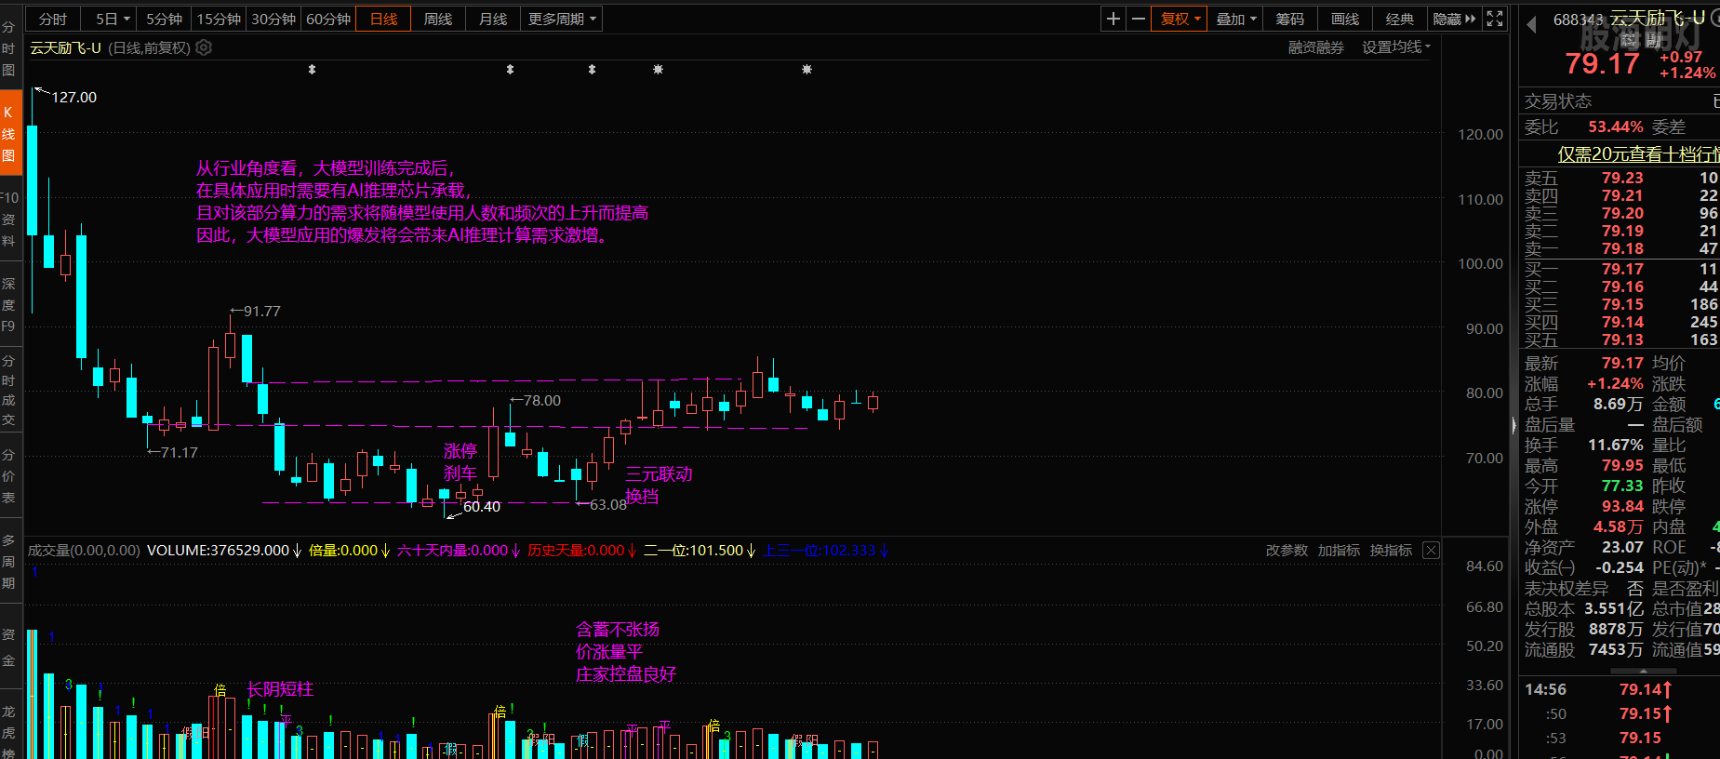Viewport: 1720px width, 759px height.
Task: Click 加指标 to add an indicator
Action: pos(1339,551)
